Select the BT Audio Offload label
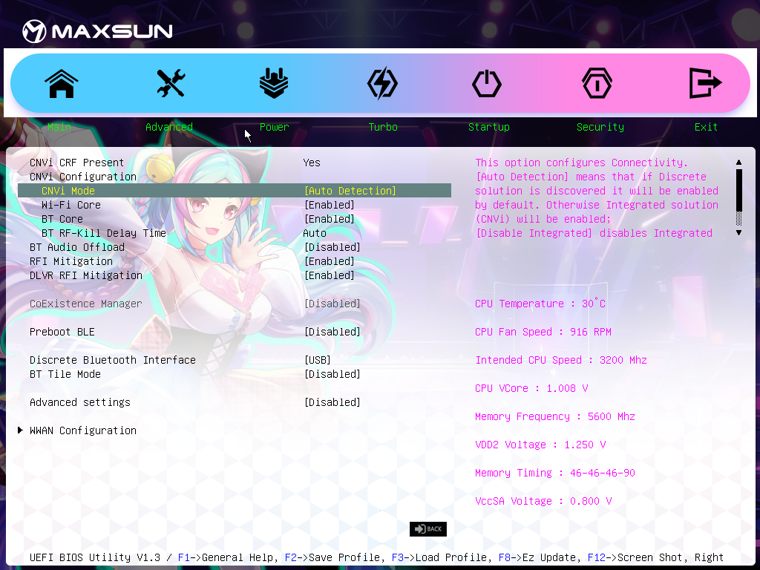The image size is (760, 570). pos(77,247)
